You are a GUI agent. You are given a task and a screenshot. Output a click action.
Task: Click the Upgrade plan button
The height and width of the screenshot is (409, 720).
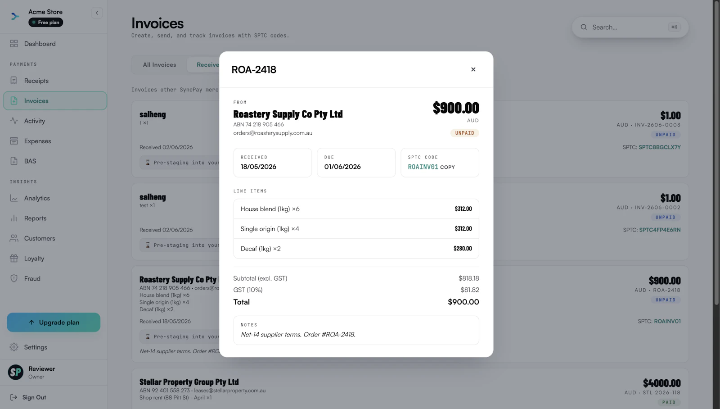54,323
